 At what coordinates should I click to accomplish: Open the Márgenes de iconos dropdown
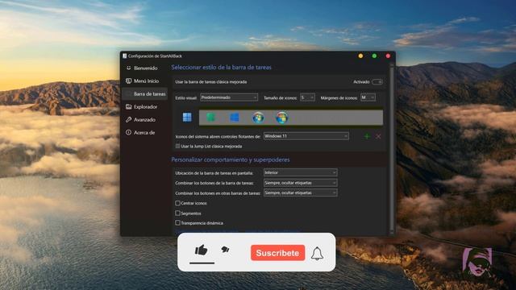[x=368, y=97]
